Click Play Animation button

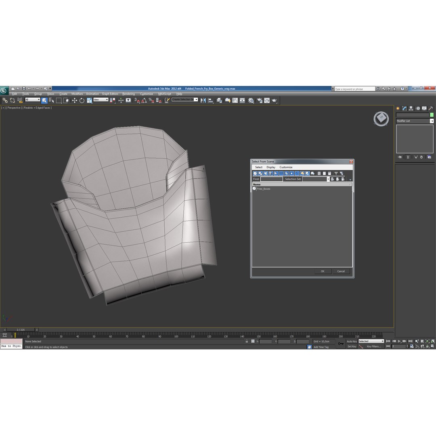click(399, 341)
